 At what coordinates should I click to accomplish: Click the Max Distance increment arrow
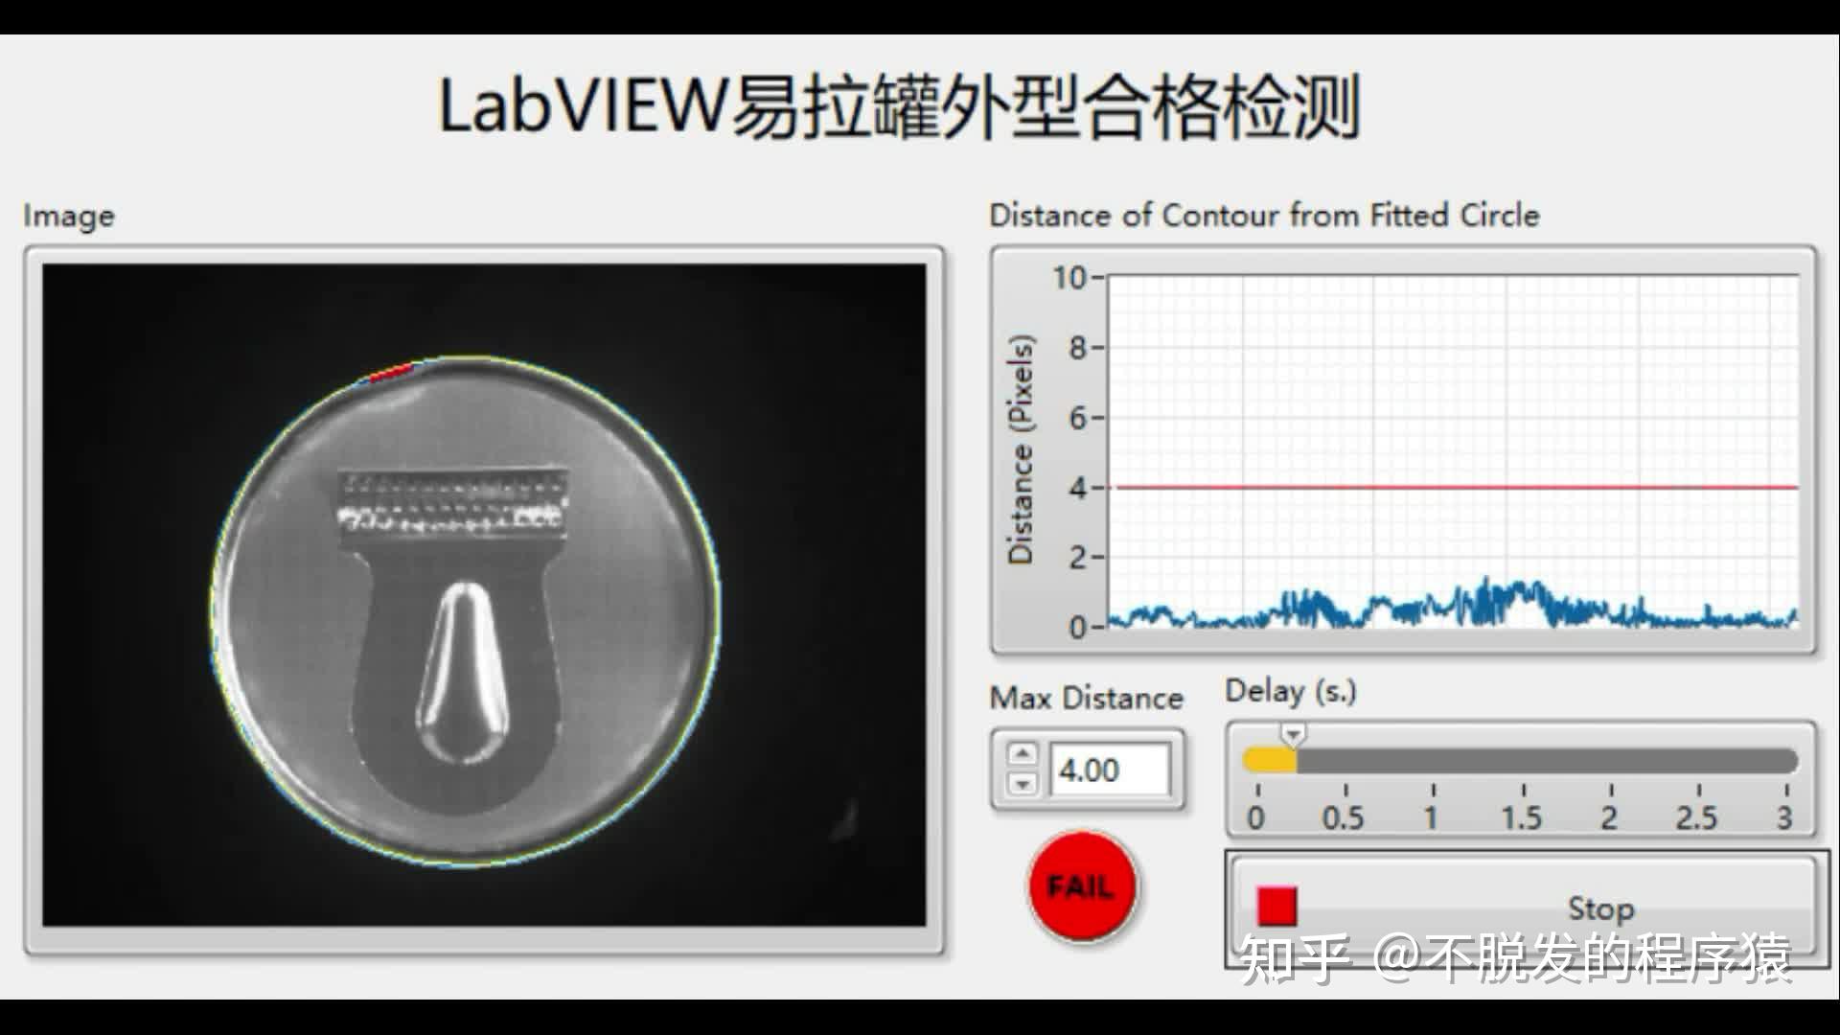[1023, 752]
